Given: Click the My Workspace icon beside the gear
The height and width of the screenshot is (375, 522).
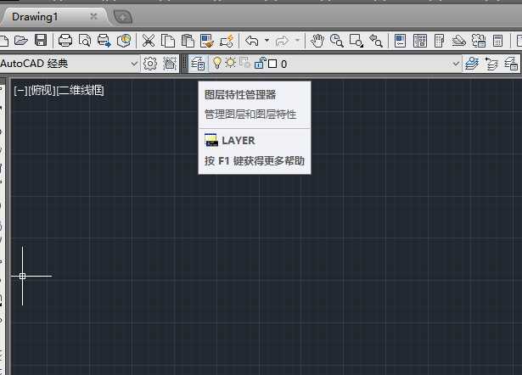Looking at the screenshot, I should (x=170, y=64).
